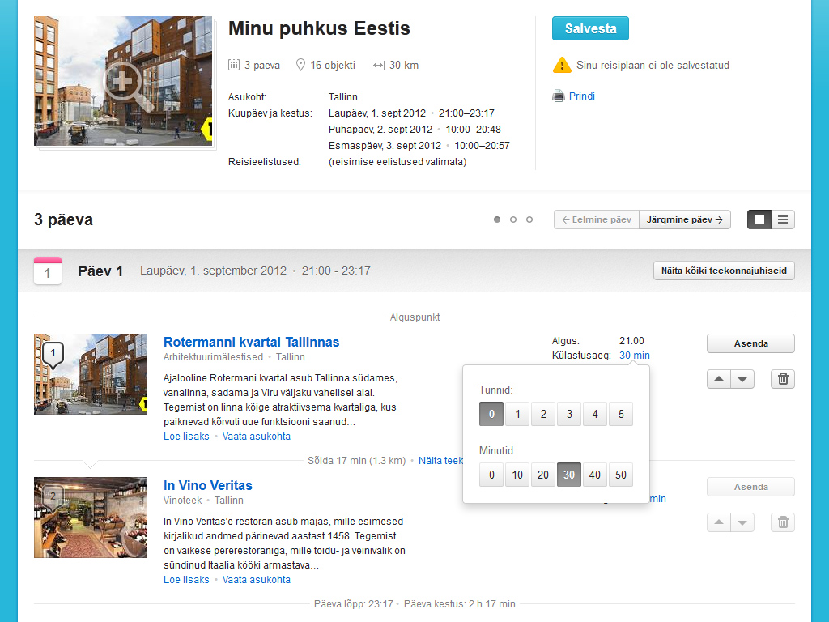Click the Päev 1 calendar icon
This screenshot has height=622, width=829.
click(x=48, y=271)
